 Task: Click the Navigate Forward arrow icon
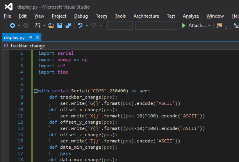point(26,25)
